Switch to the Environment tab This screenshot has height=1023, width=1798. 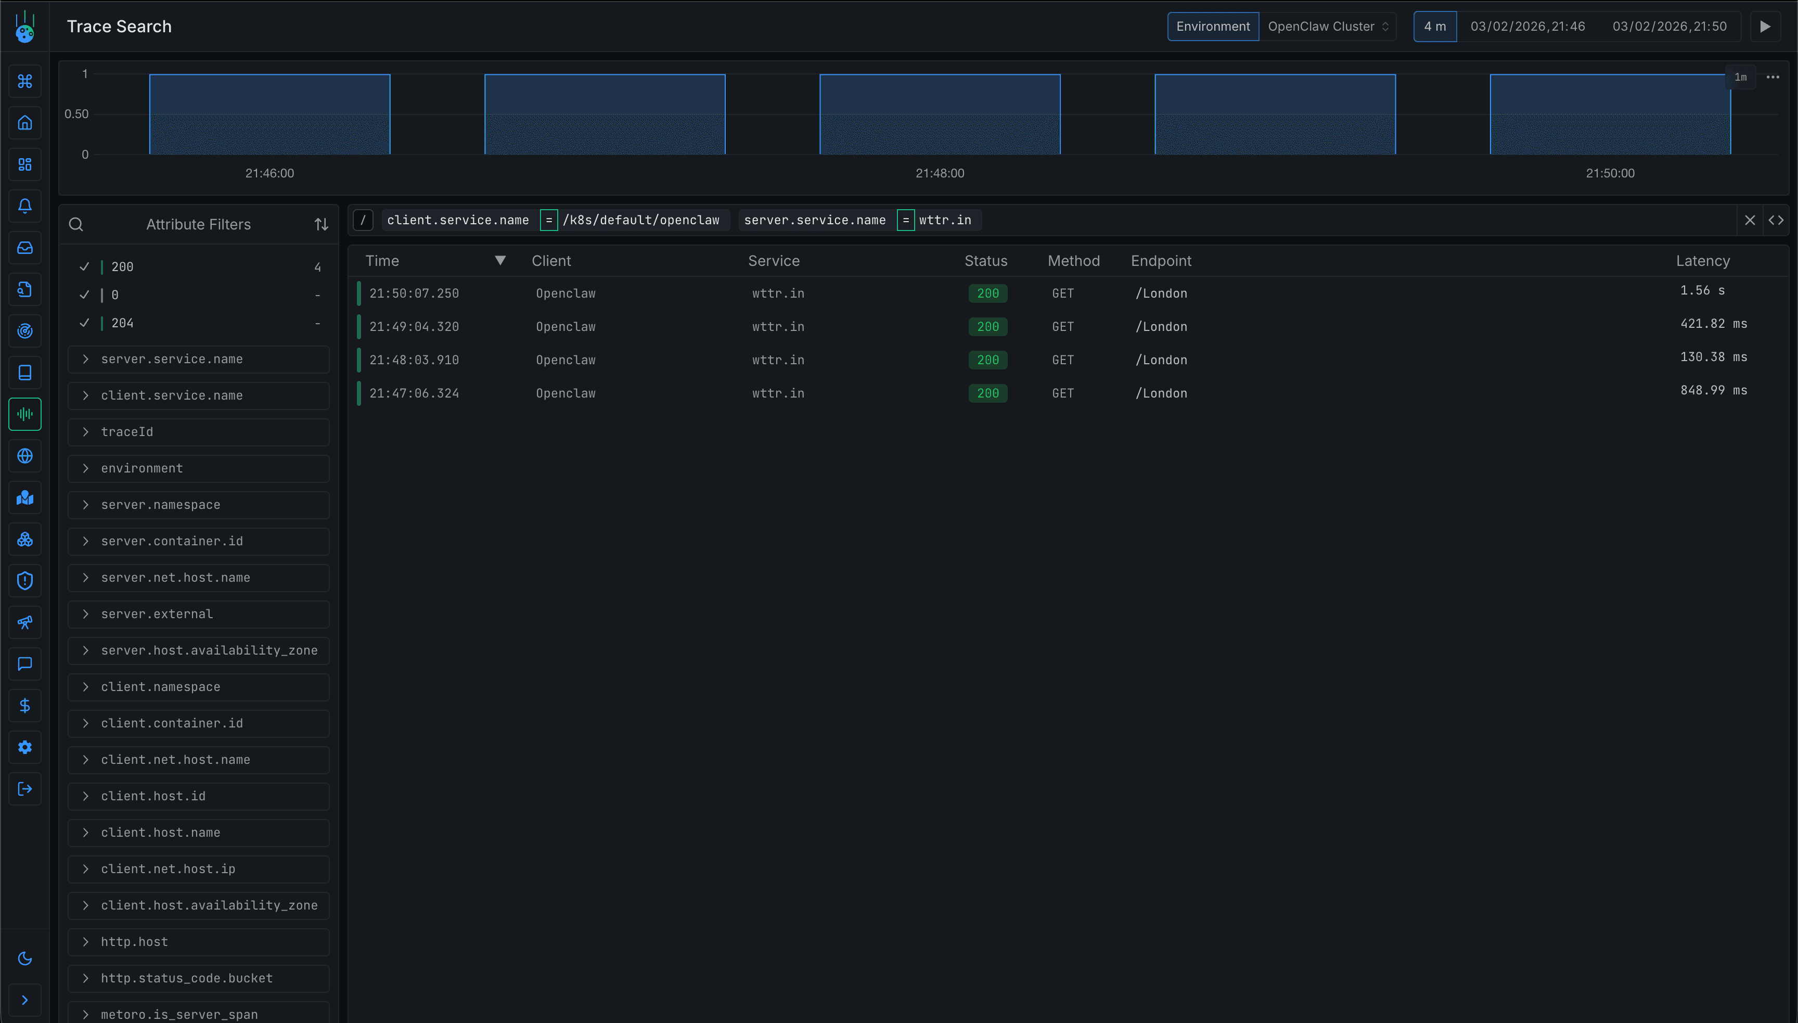(1213, 26)
